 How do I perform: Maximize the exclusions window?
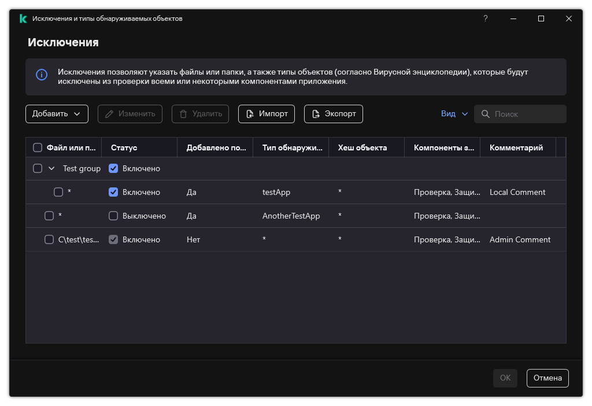coord(541,19)
